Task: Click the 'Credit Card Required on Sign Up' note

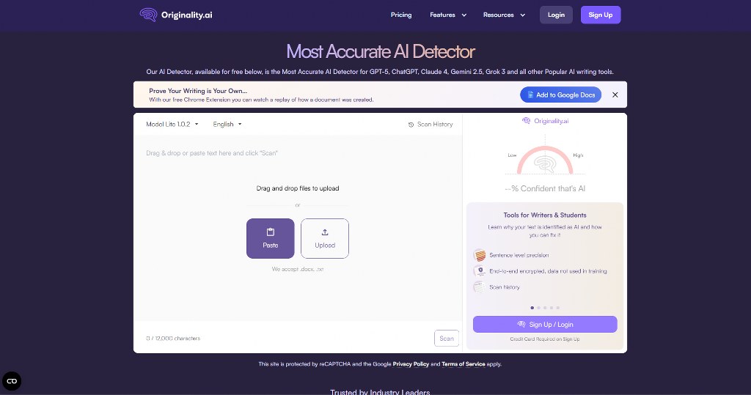Action: tap(545, 339)
